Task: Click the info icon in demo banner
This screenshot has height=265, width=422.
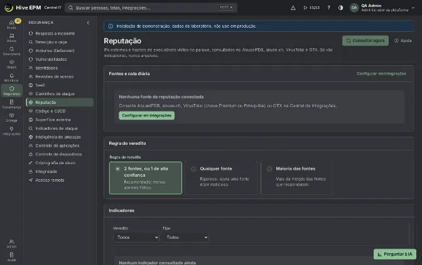Action: tap(111, 26)
